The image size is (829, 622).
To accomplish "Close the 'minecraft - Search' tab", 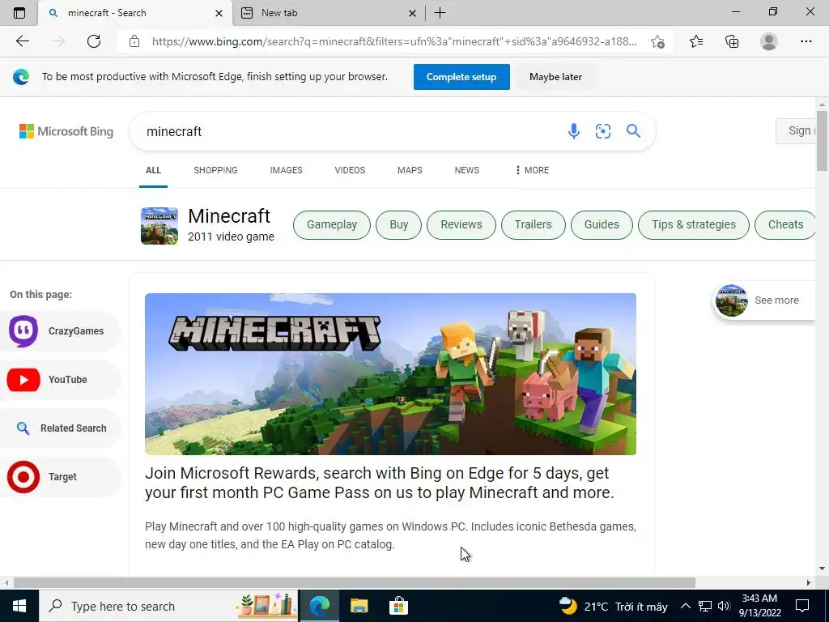I will tap(219, 13).
